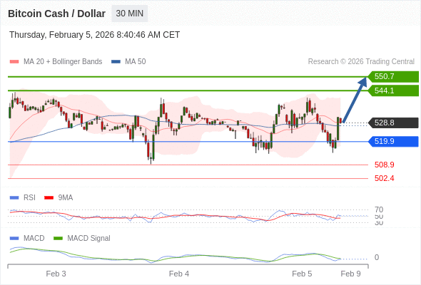
Task: Click the Bitcoin Cash / Dollar title
Action: [x=56, y=14]
